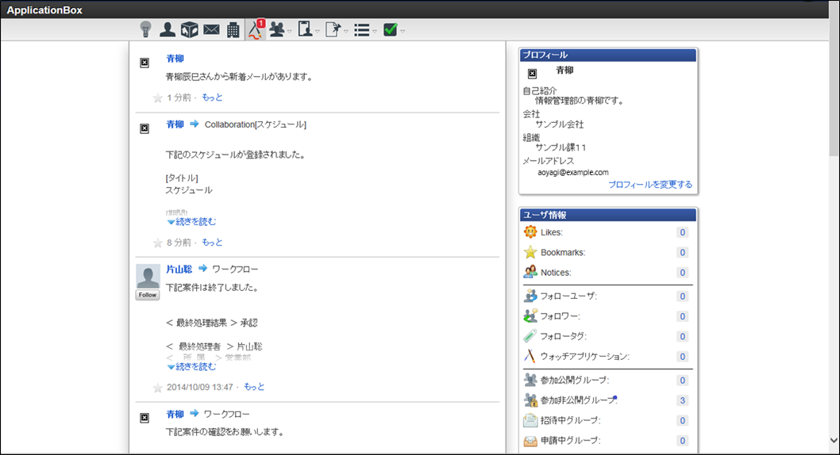Click the light bulb icon in the toolbar
Image resolution: width=840 pixels, height=455 pixels.
[145, 29]
